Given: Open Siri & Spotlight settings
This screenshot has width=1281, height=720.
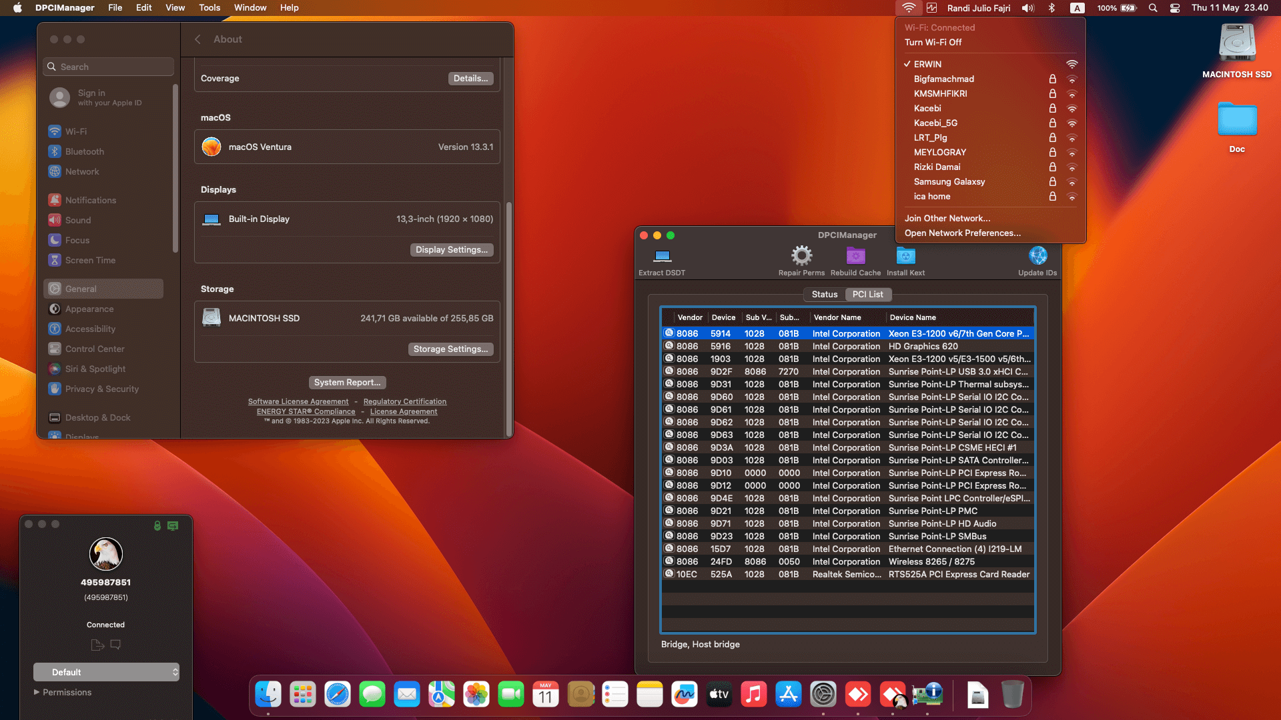Looking at the screenshot, I should tap(103, 369).
